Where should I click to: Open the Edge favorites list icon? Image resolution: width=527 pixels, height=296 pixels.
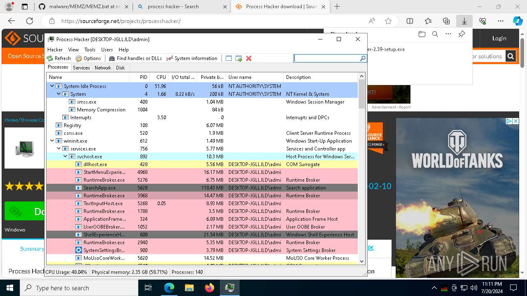pos(428,21)
